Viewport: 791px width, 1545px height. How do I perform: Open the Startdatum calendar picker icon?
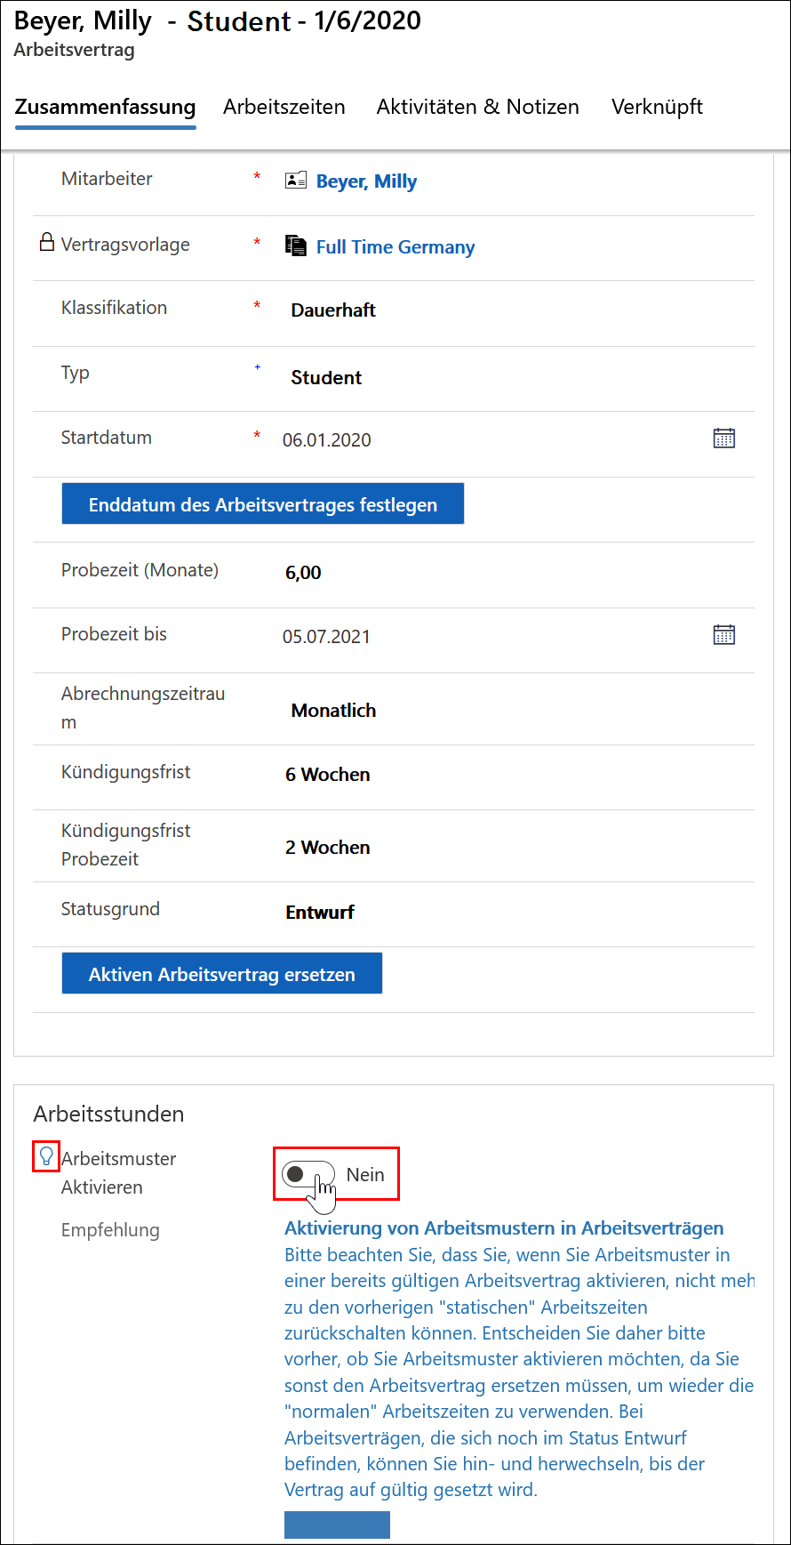724,438
